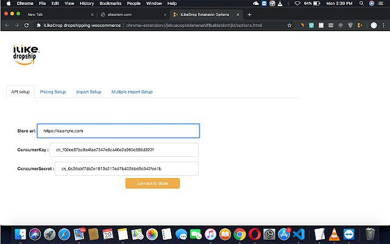Viewport: 390px width, 244px height.
Task: Launch Visual Studio Code from the dock
Action: [x=299, y=234]
